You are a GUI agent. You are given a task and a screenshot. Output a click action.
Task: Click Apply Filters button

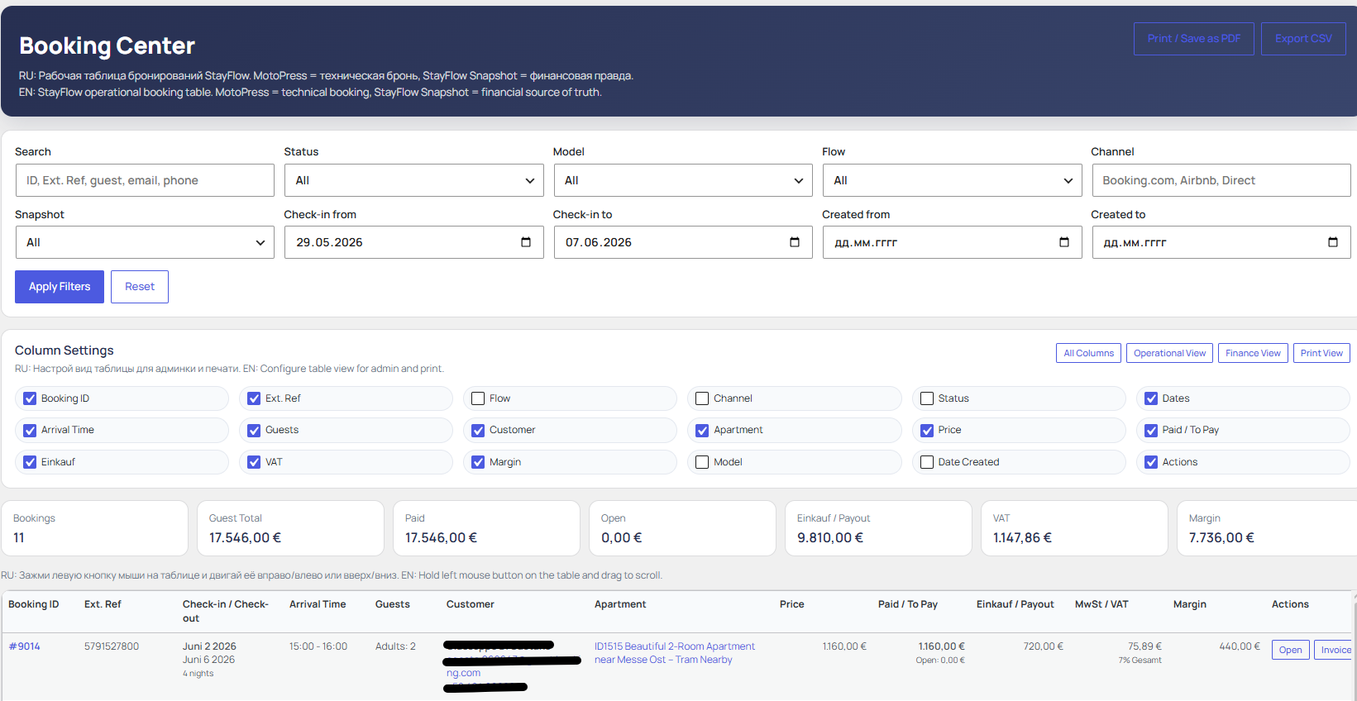click(60, 287)
